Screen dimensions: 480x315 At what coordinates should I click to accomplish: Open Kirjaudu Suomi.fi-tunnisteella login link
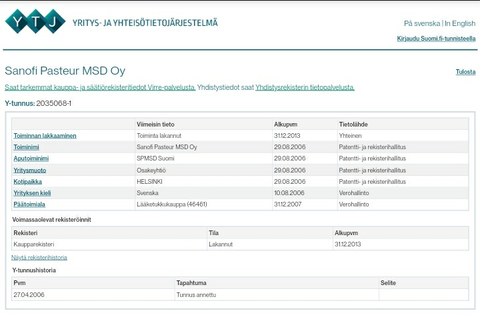(436, 39)
